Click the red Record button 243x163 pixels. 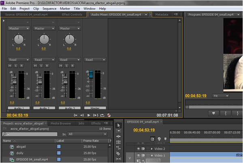click(x=109, y=115)
